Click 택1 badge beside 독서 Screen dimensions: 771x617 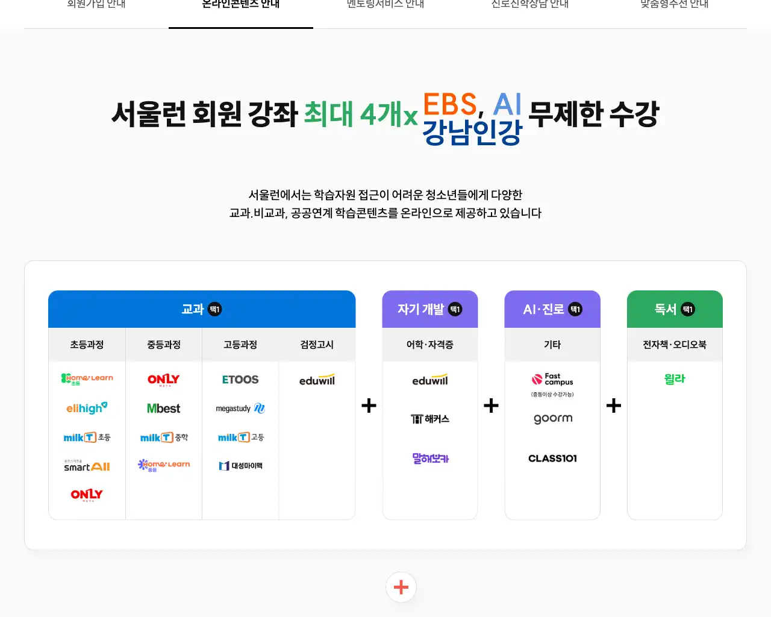tap(688, 309)
